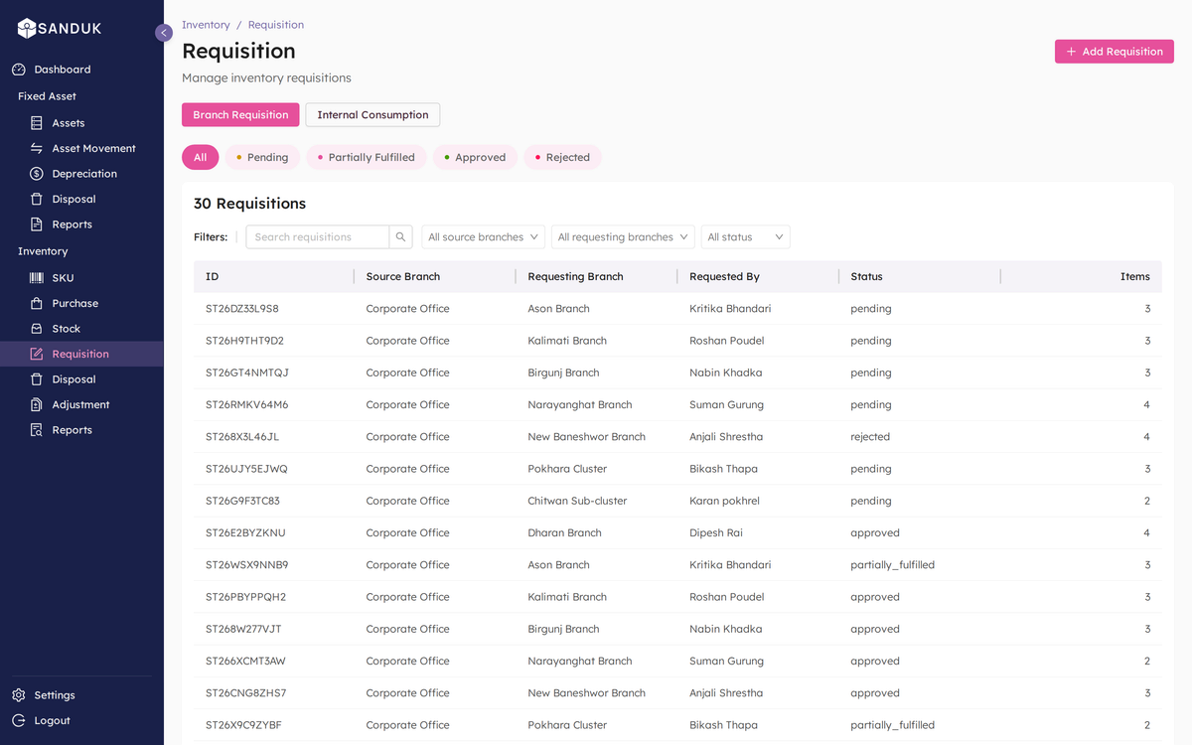
Task: Click Chitwan Sub-cluster requesting branch cell
Action: (577, 501)
